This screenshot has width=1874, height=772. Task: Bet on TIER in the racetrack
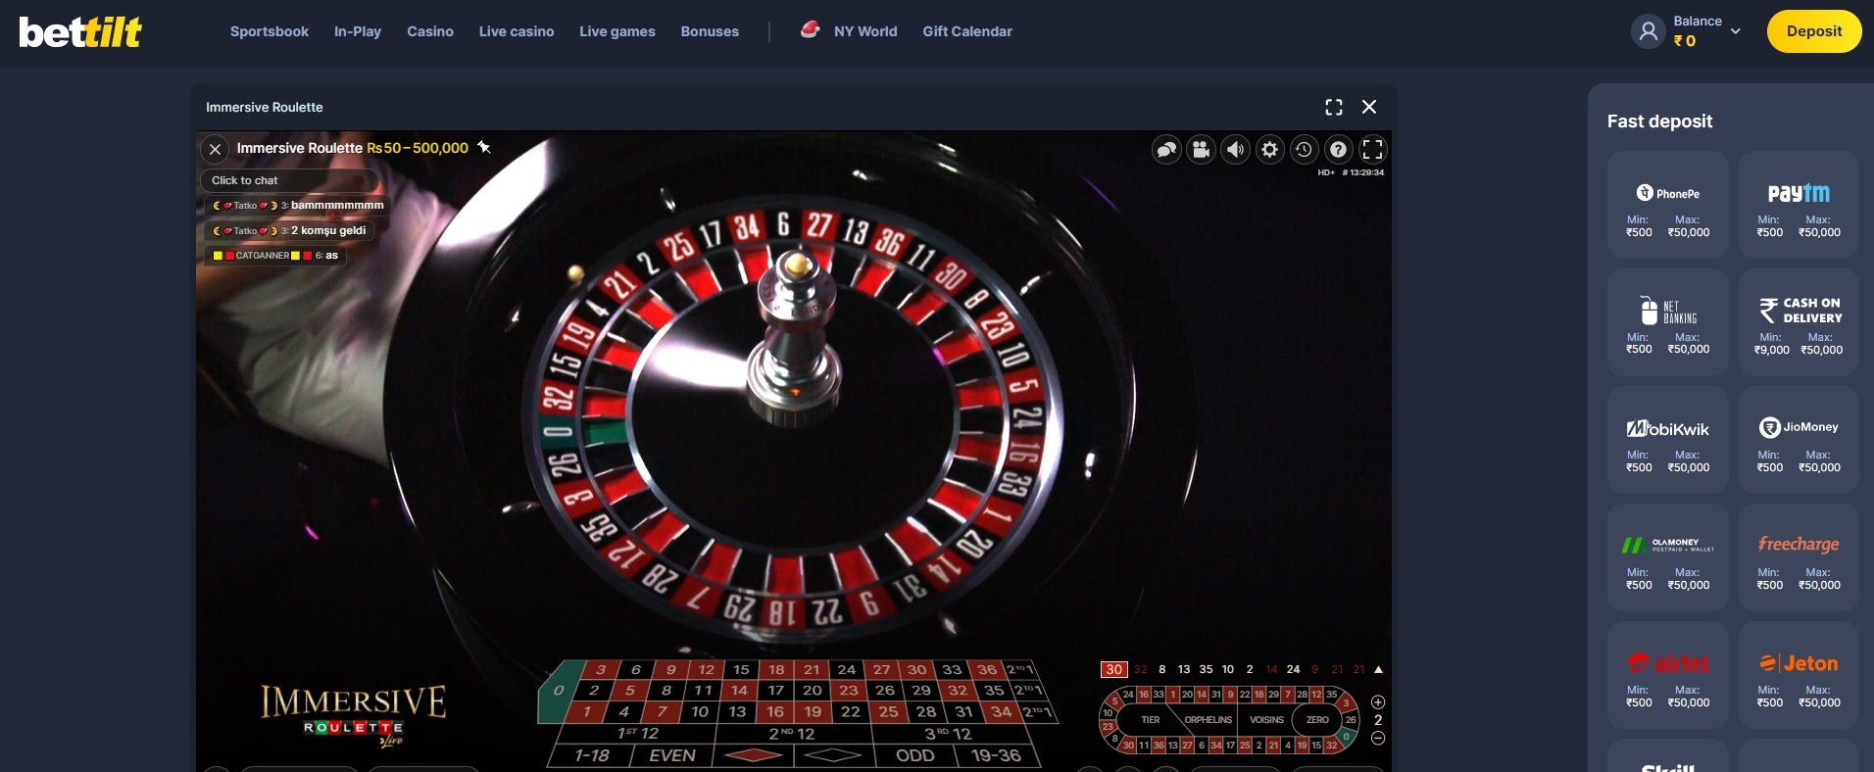(1151, 720)
